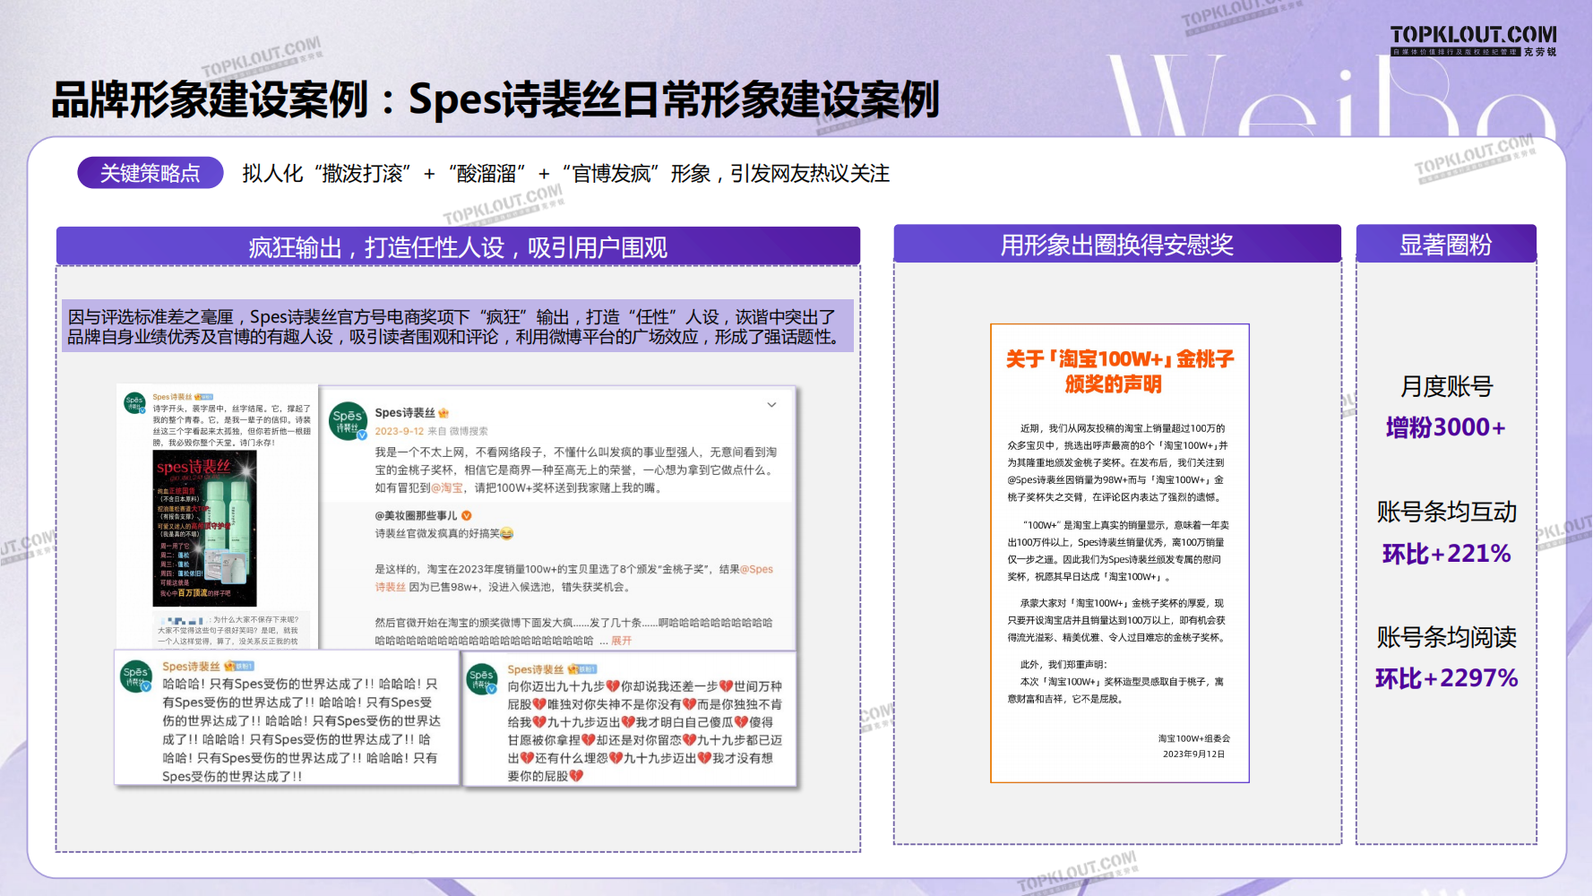Open the chevron dropdown on the Weibo post

point(771,405)
